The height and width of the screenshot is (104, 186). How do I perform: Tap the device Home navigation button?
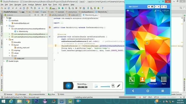(x=148, y=91)
